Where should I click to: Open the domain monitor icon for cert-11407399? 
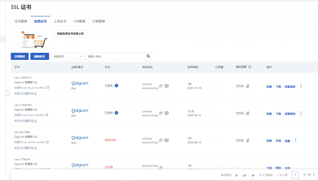166,113
